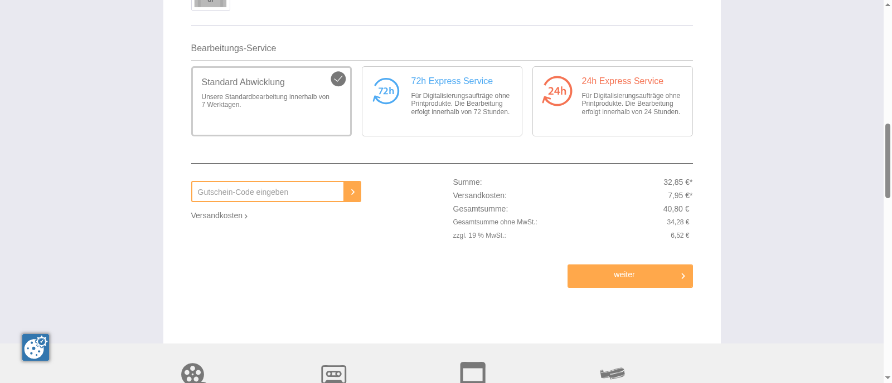Click the 19 % MwSt. amount 6,52 €
Screen dimensions: 892x383
click(680, 235)
